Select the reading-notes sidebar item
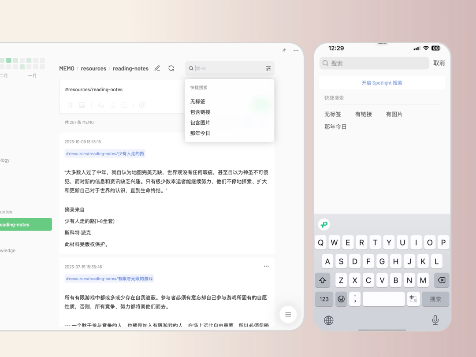The image size is (476, 357). 25,225
